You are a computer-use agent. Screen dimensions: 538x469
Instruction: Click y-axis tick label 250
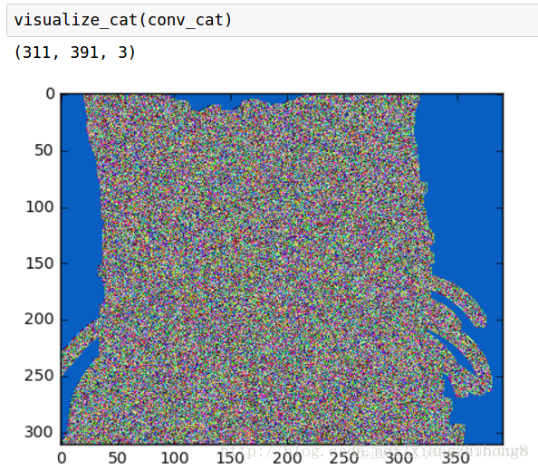click(40, 376)
